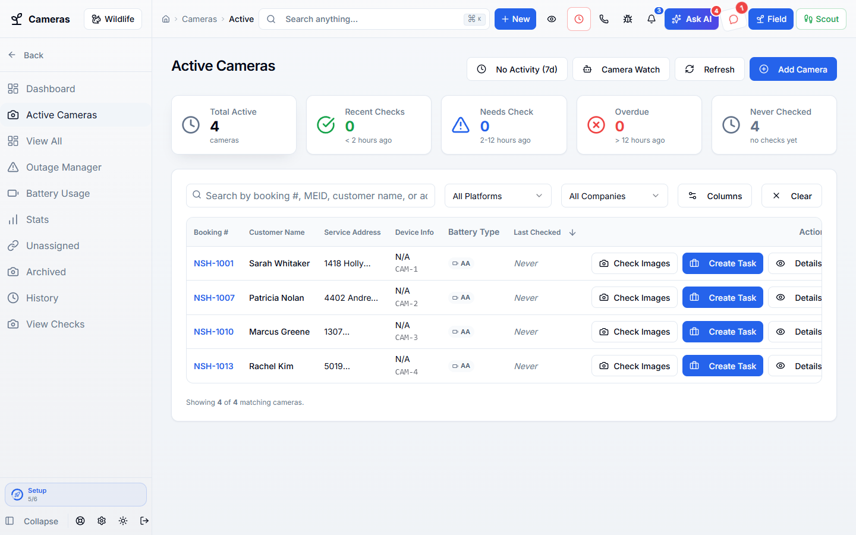Open the Wildlife workspace switcher
856x535 pixels.
click(113, 19)
